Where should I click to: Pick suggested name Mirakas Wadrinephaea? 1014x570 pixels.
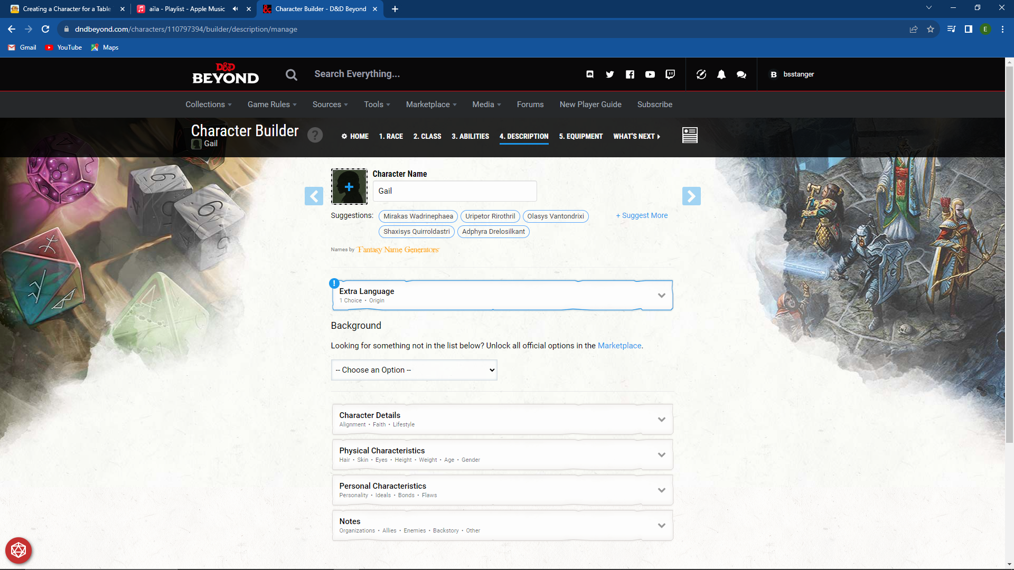point(418,216)
